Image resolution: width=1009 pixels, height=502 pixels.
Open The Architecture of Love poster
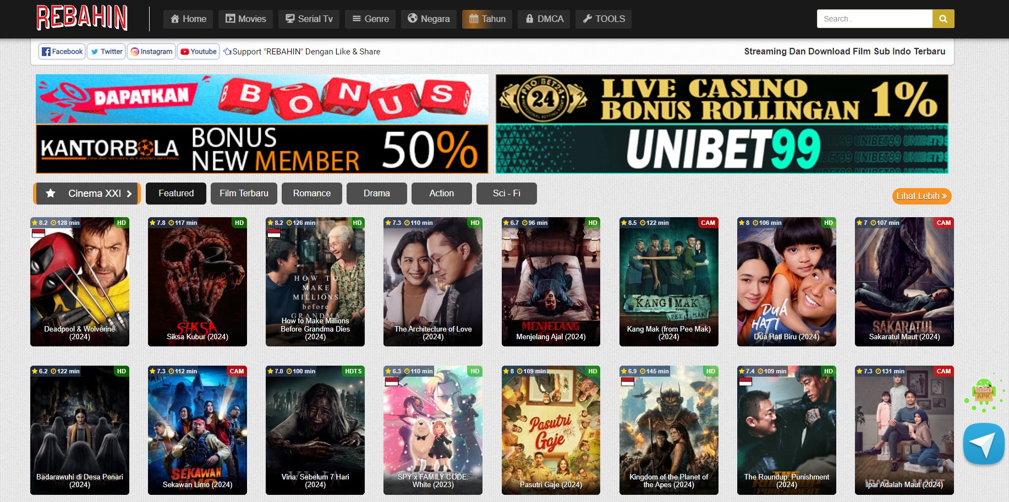(x=433, y=282)
